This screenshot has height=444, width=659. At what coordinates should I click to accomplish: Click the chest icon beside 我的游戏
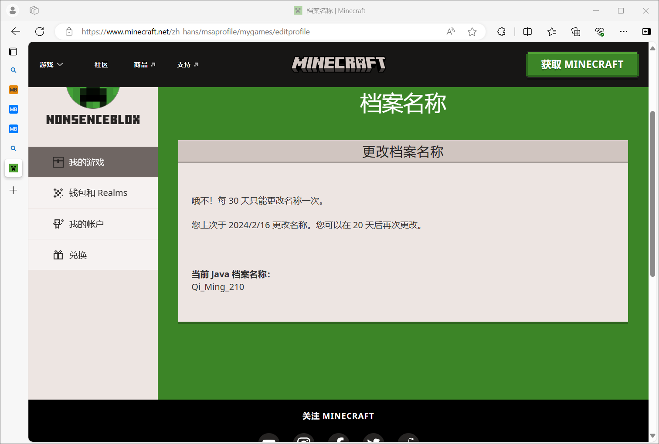click(58, 162)
